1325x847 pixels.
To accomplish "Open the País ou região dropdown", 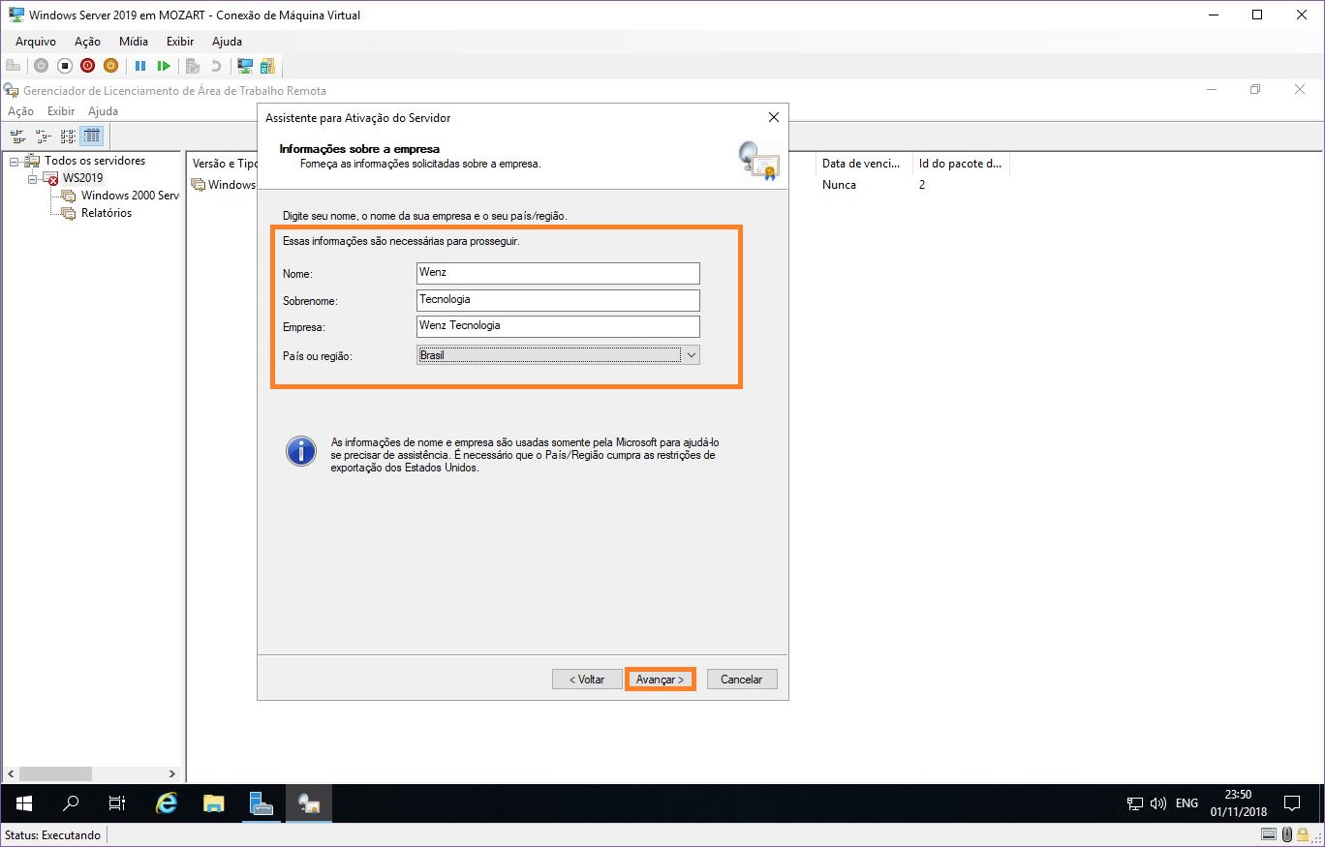I will [x=691, y=355].
